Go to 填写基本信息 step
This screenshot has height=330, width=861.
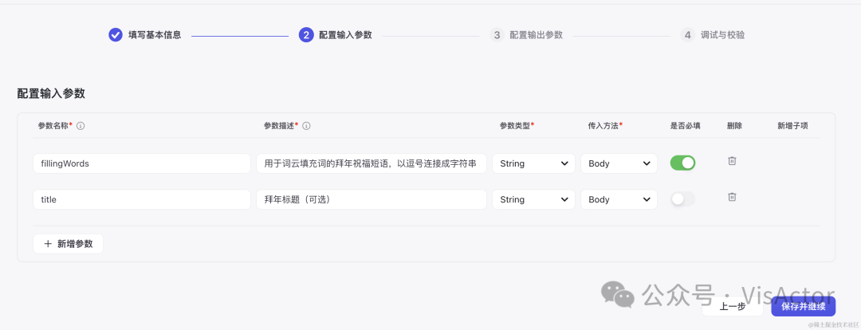coord(155,35)
